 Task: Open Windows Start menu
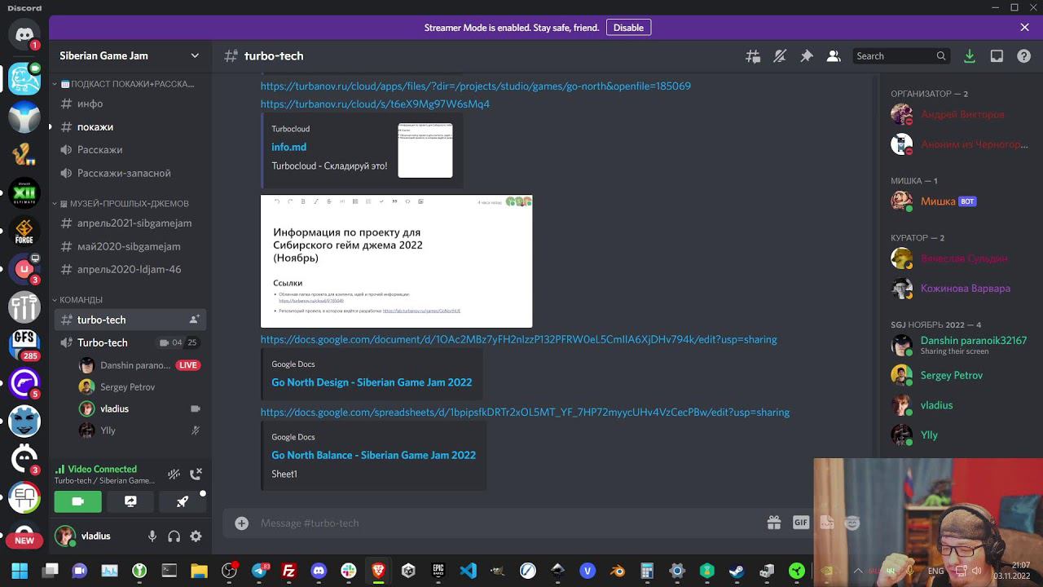tap(20, 571)
